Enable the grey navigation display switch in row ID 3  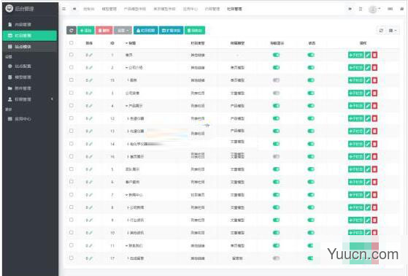(276, 93)
